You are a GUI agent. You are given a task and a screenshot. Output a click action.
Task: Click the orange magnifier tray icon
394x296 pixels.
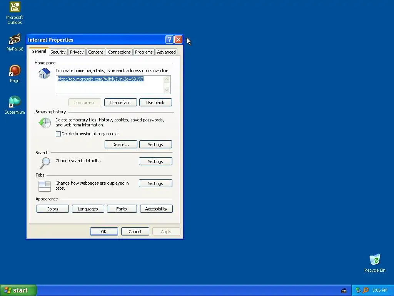click(x=366, y=290)
